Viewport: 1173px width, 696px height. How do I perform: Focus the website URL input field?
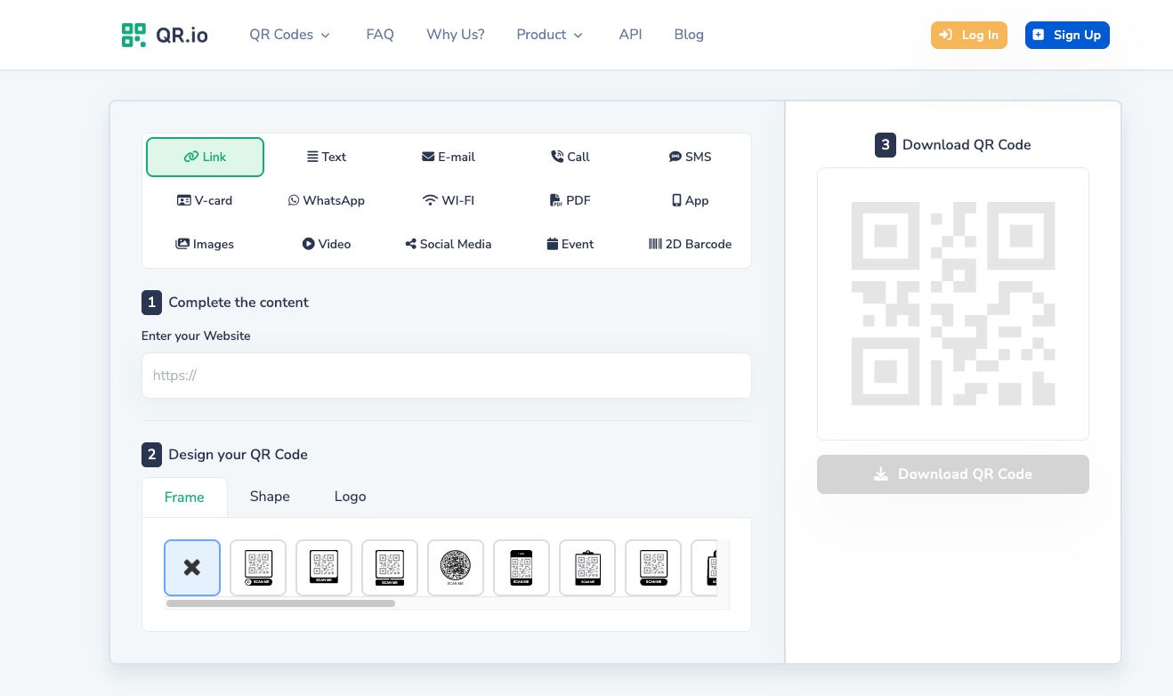[447, 376]
